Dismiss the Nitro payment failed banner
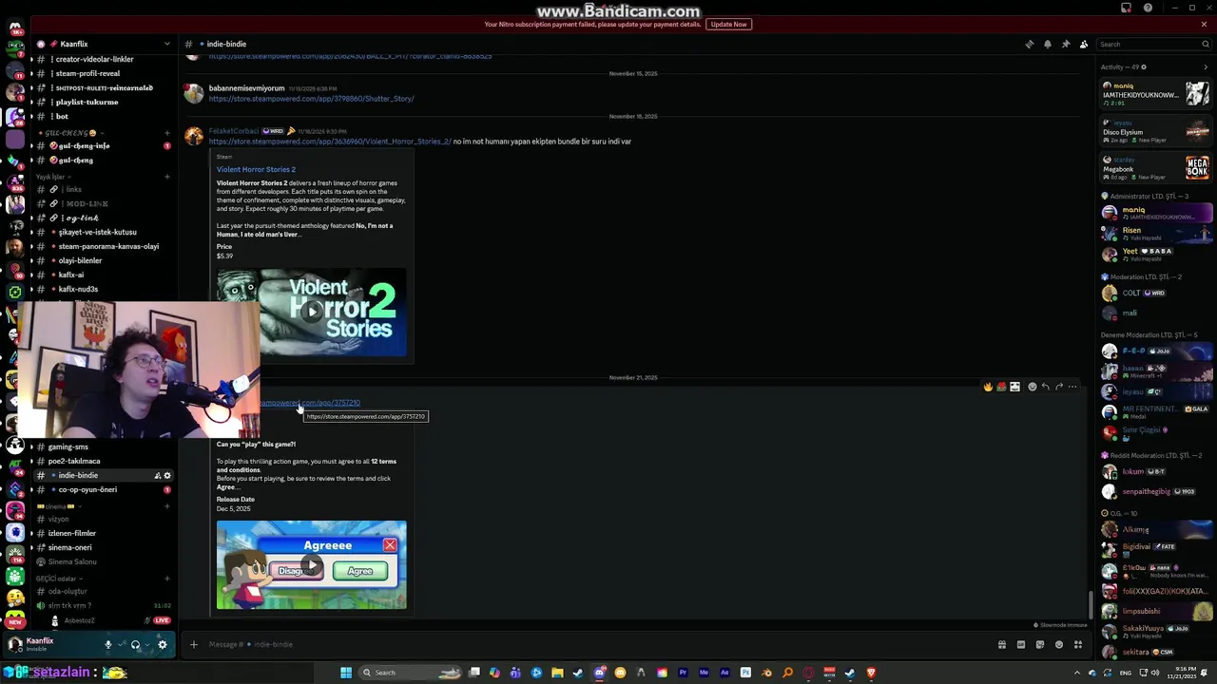Image resolution: width=1217 pixels, height=684 pixels. [1204, 24]
